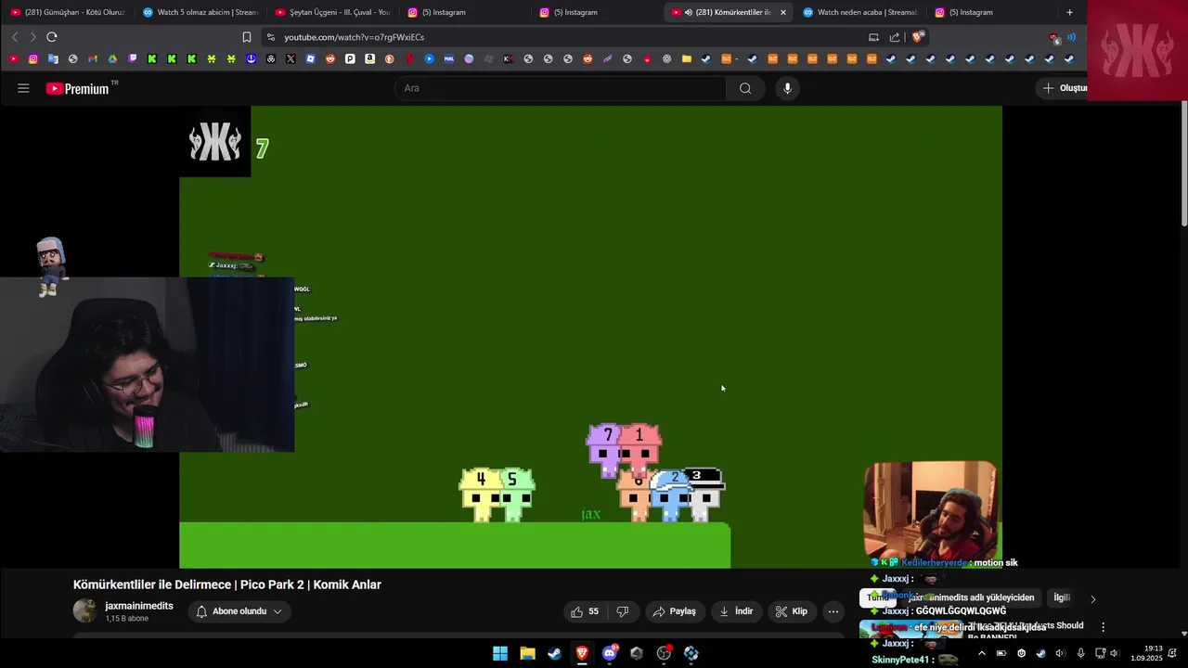1188x668 pixels.
Task: Show next filter chips with arrow
Action: (1092, 598)
